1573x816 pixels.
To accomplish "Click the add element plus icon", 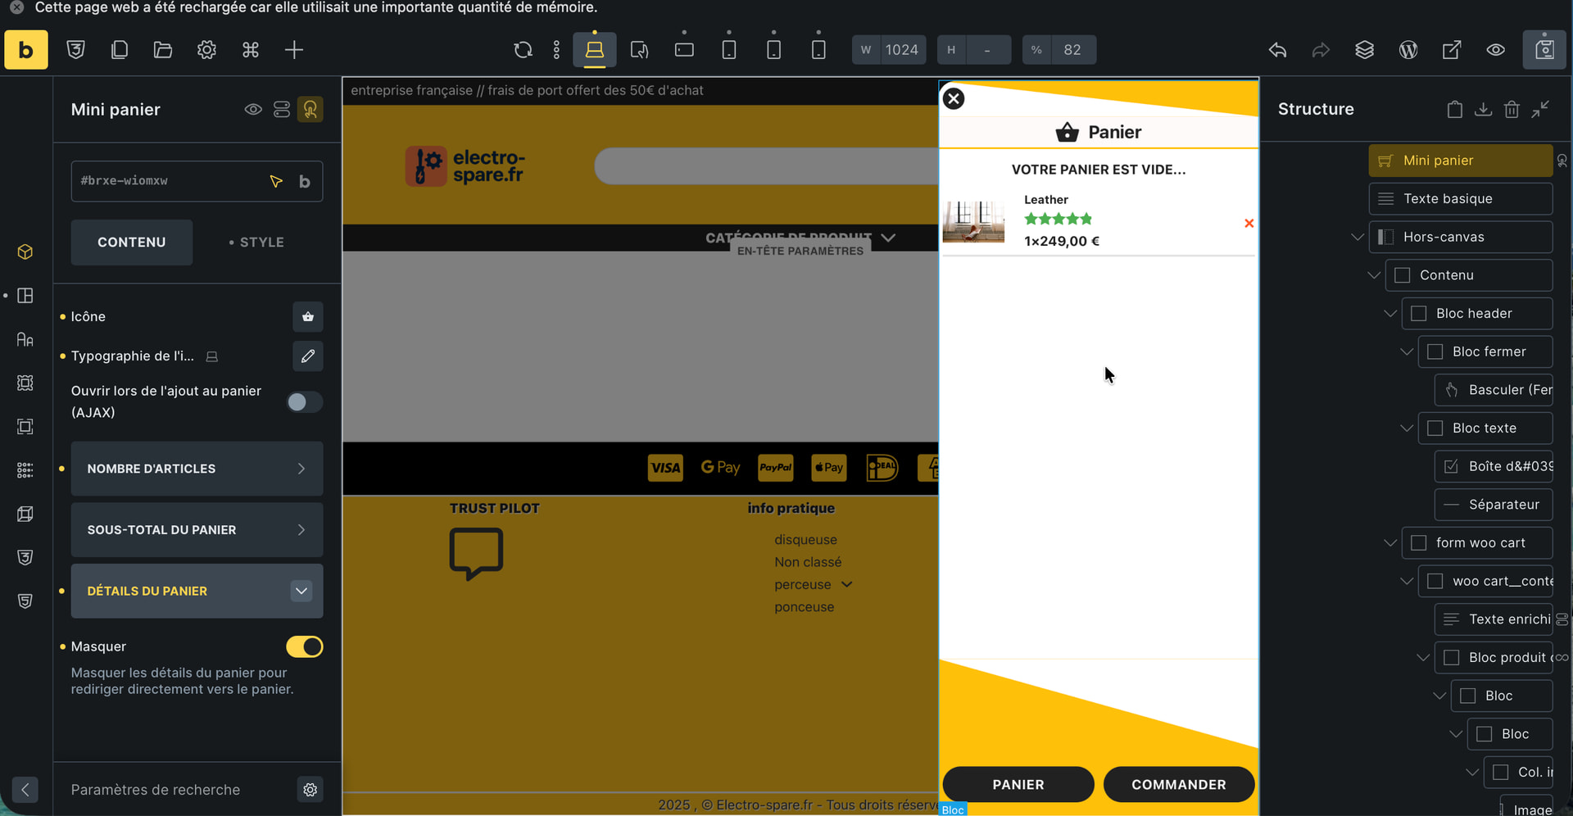I will coord(294,50).
